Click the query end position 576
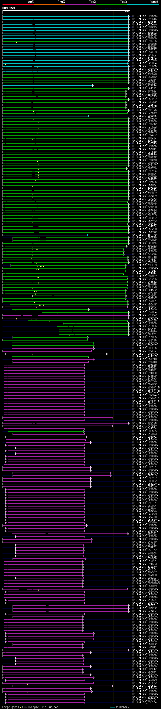Screen dimensions: 161x709 tap(127, 13)
